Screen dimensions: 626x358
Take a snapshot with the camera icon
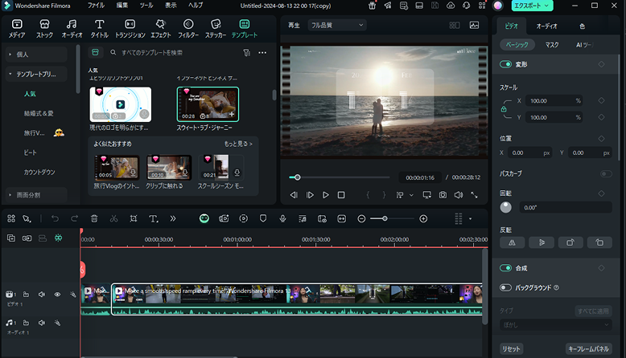click(443, 195)
